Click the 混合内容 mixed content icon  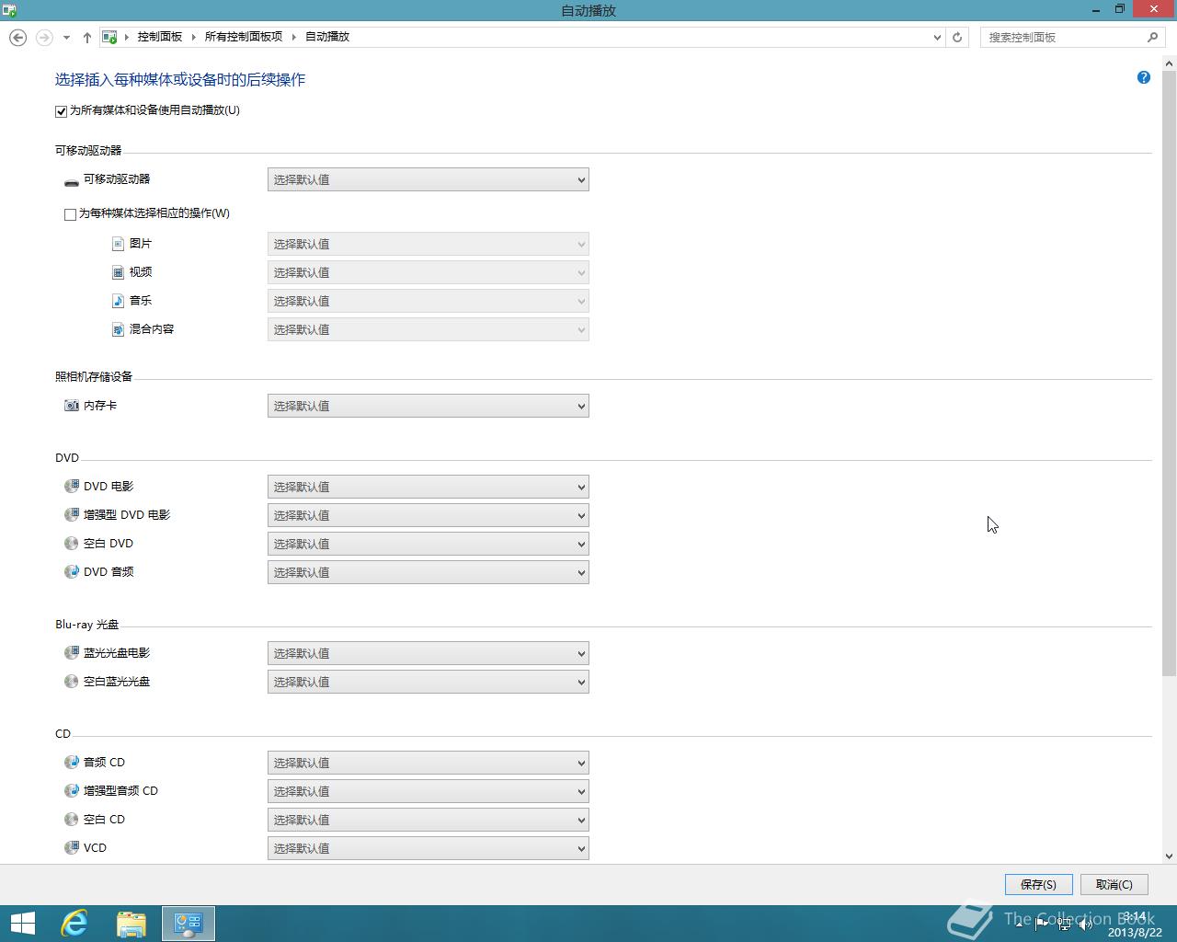pos(118,329)
